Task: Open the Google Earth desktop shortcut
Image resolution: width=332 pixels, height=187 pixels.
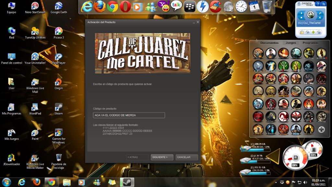Action: point(59,8)
